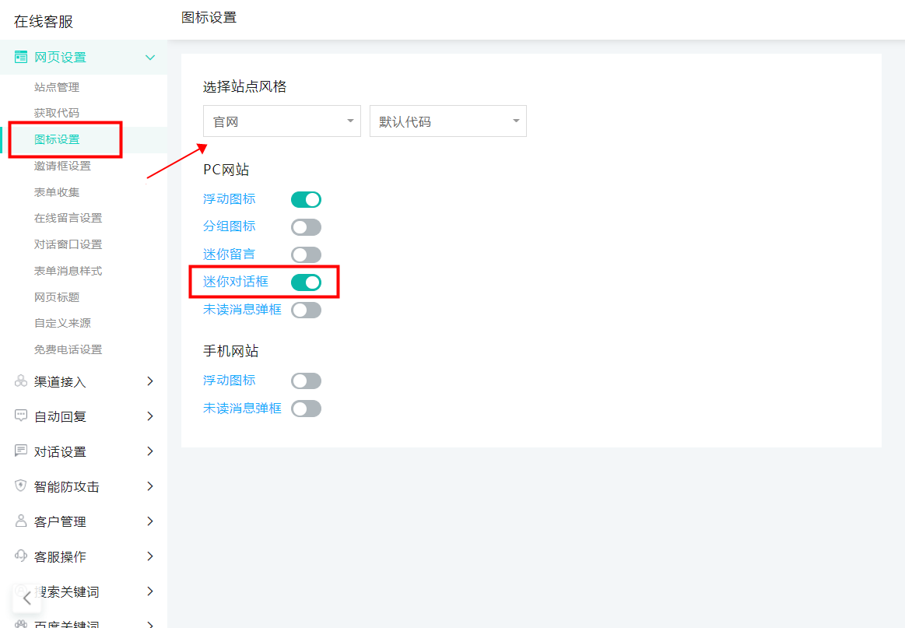Open the 官网 site dropdown
Image resolution: width=905 pixels, height=628 pixels.
tap(282, 121)
